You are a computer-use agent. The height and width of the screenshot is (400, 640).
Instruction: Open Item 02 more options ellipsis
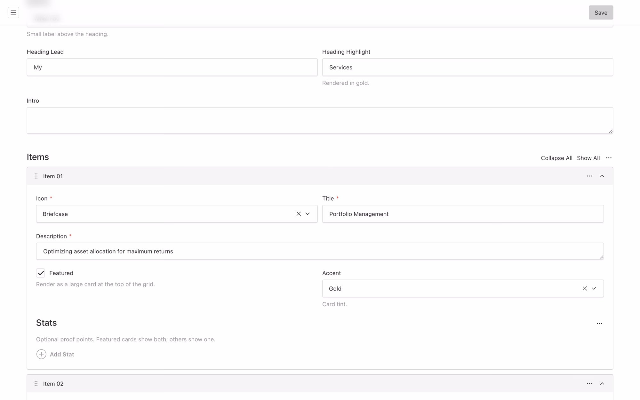(589, 383)
